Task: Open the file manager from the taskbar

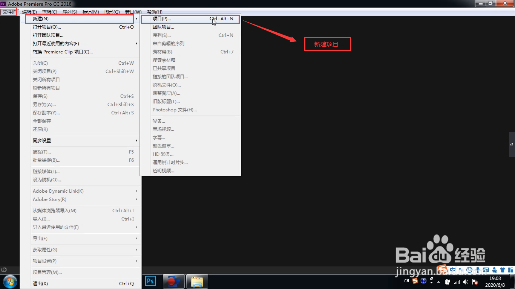Action: coord(197,281)
